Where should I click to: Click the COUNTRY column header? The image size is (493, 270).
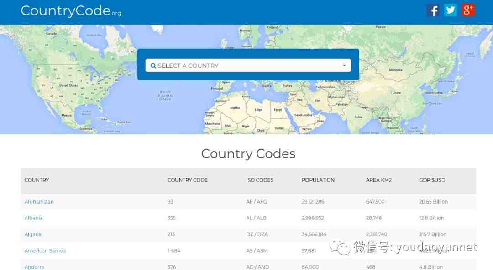37,180
